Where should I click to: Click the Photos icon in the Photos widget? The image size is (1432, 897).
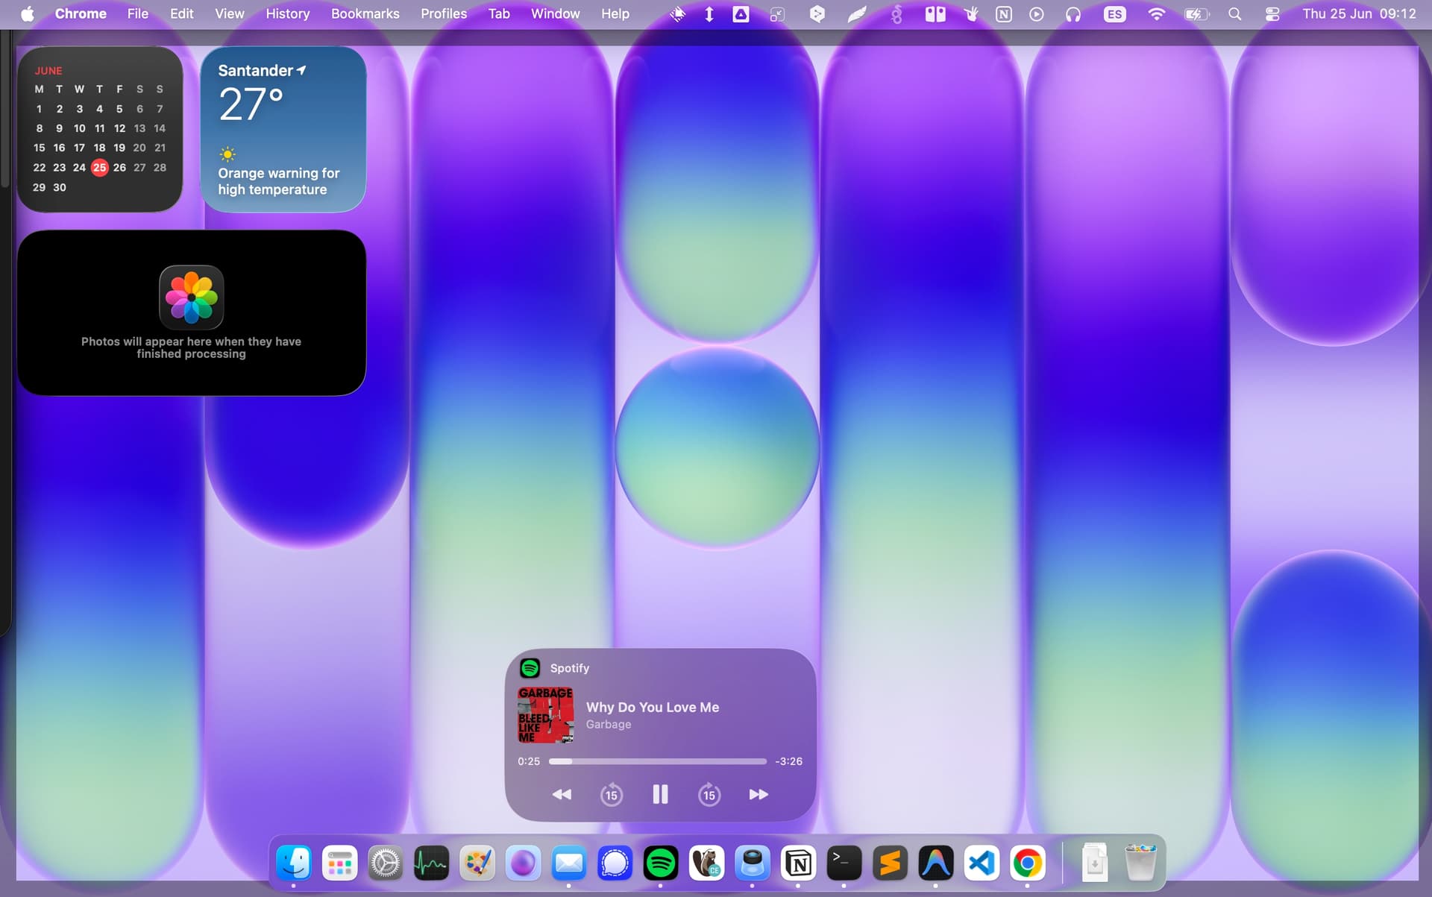tap(192, 298)
